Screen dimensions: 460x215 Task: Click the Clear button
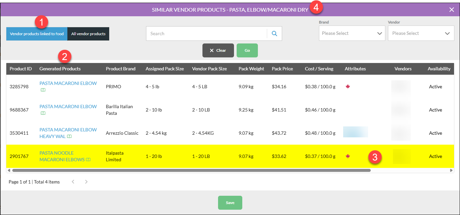(218, 50)
